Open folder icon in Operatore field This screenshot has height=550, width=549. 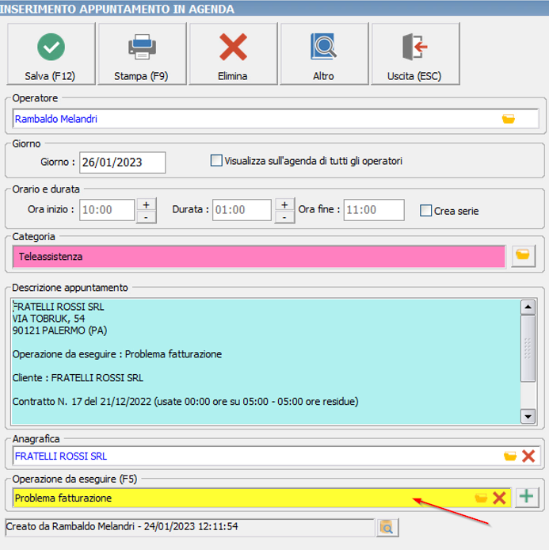(x=509, y=119)
